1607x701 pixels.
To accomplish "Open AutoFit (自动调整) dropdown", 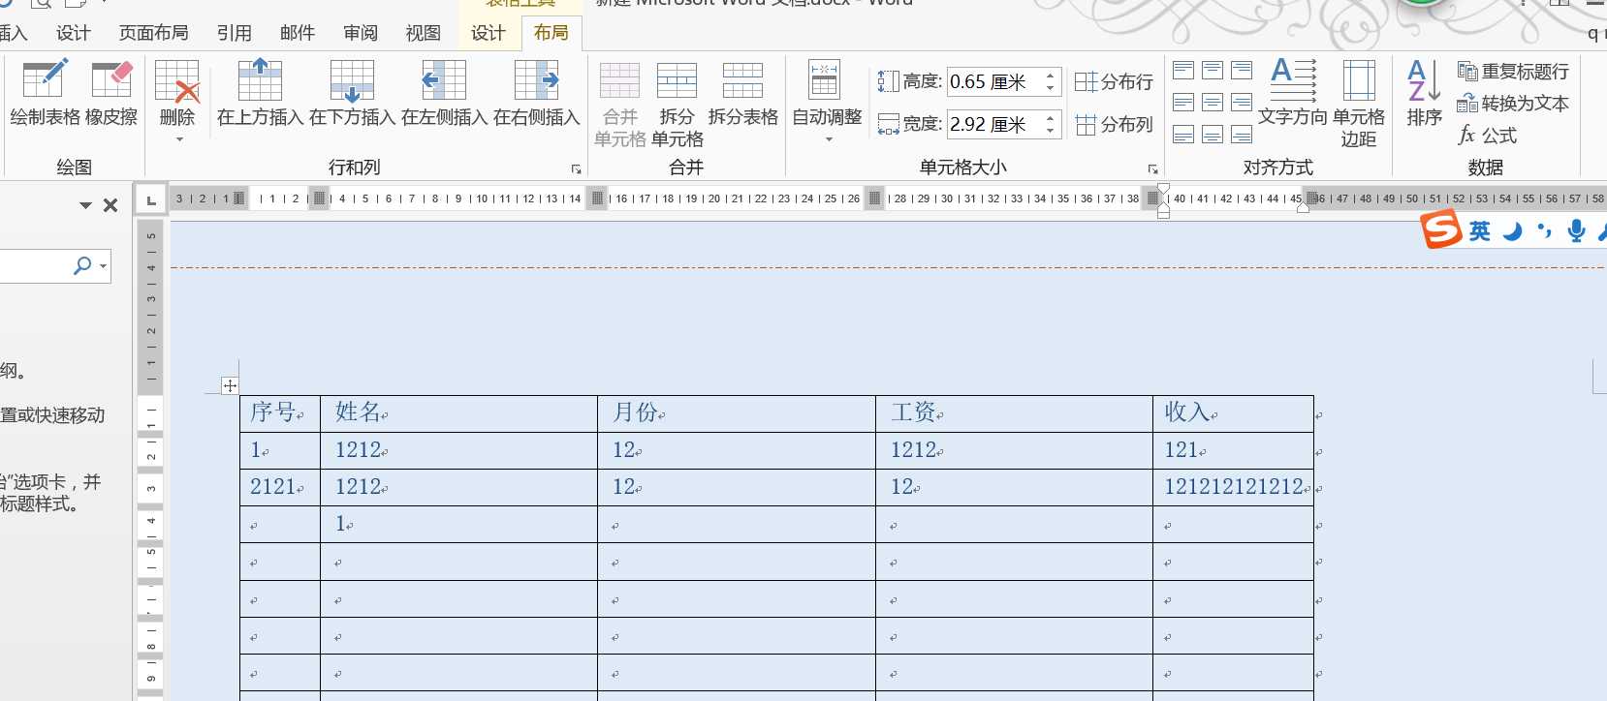I will tap(827, 102).
